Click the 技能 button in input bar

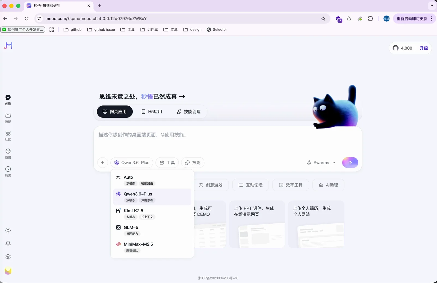[193, 163]
